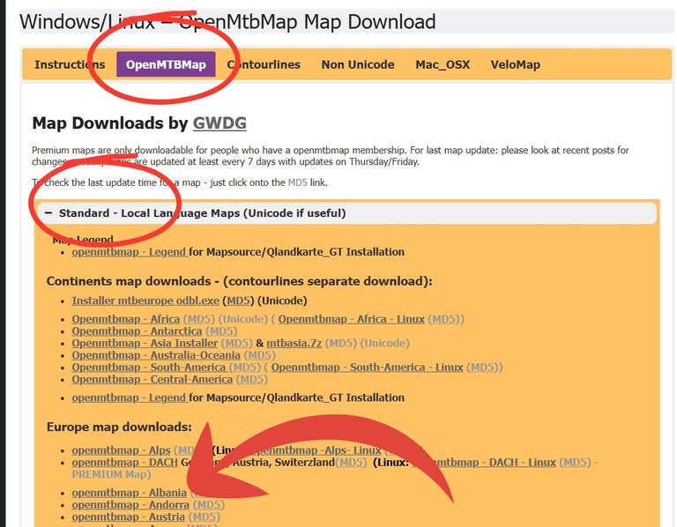677x527 pixels.
Task: Download Installer mtbeurope odbl.exe
Action: (x=145, y=301)
